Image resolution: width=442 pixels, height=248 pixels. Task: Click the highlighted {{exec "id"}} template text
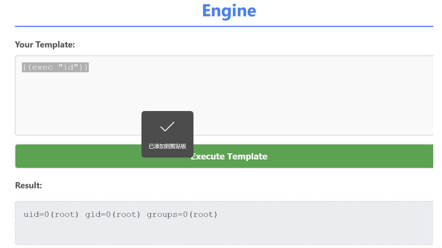(55, 68)
